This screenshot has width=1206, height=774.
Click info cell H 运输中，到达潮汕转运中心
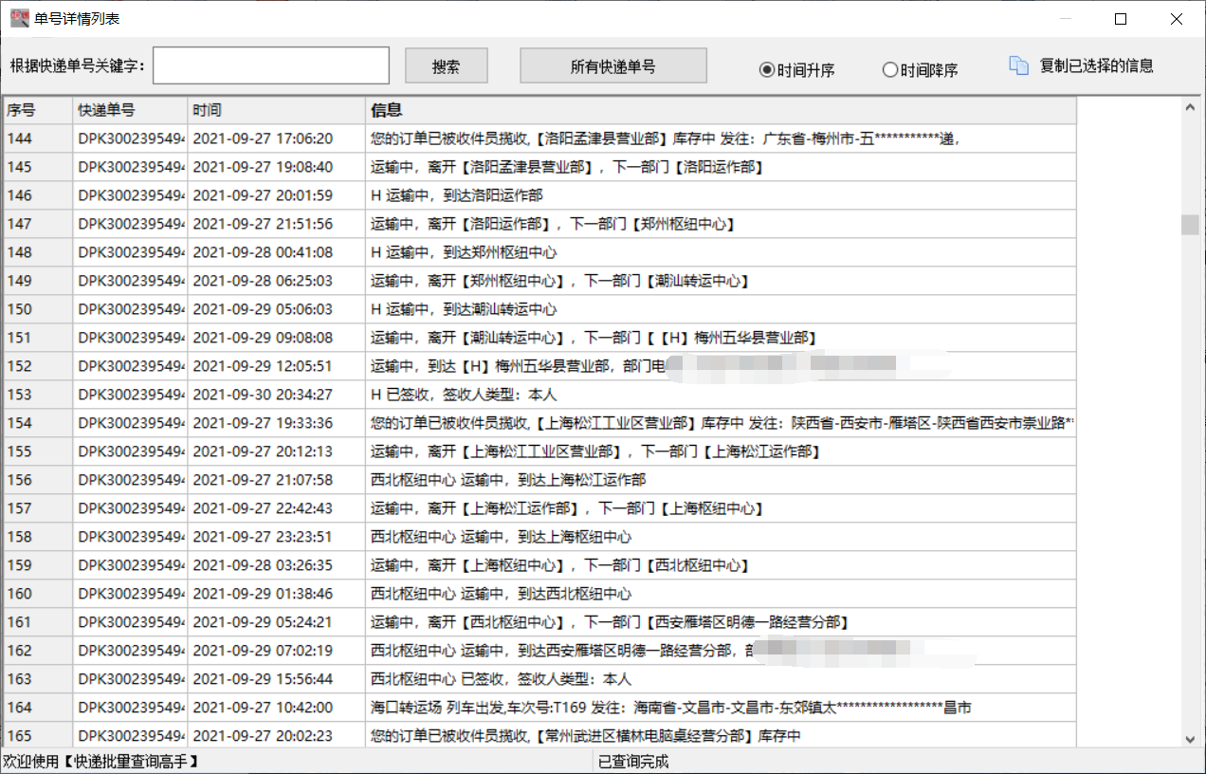click(x=722, y=309)
